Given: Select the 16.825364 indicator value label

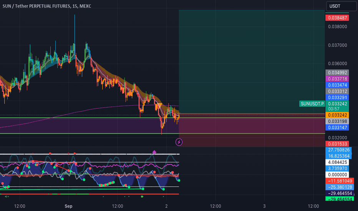Looking at the screenshot, I should pyautogui.click(x=338, y=156).
